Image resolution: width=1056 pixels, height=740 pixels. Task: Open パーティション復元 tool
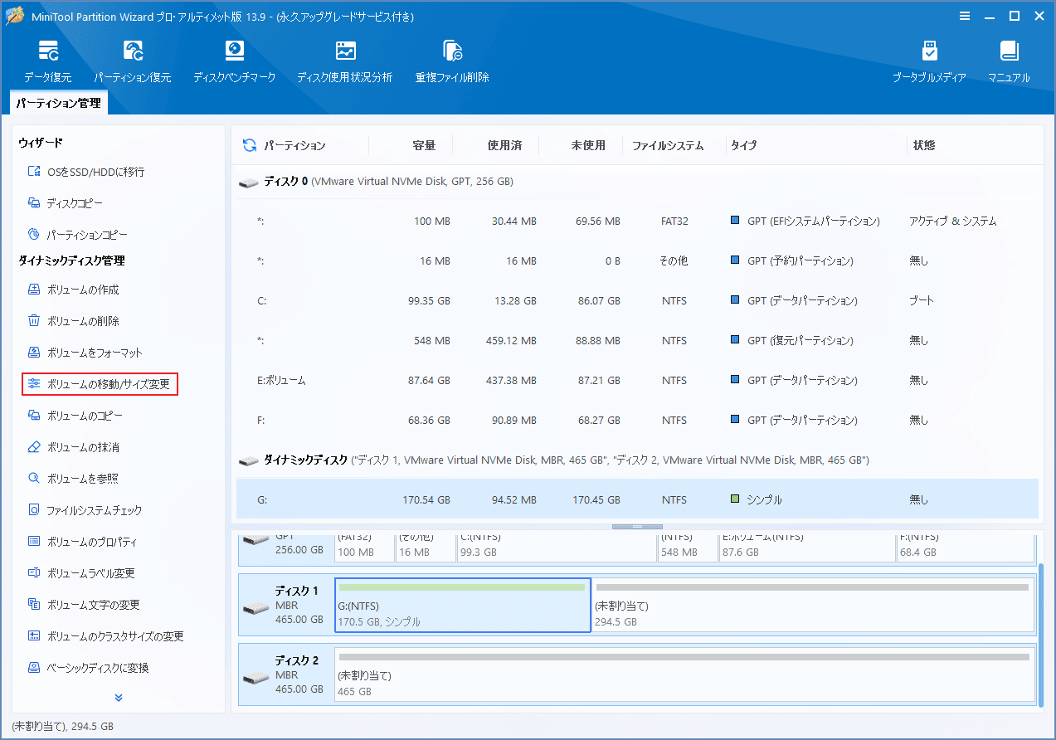point(133,61)
